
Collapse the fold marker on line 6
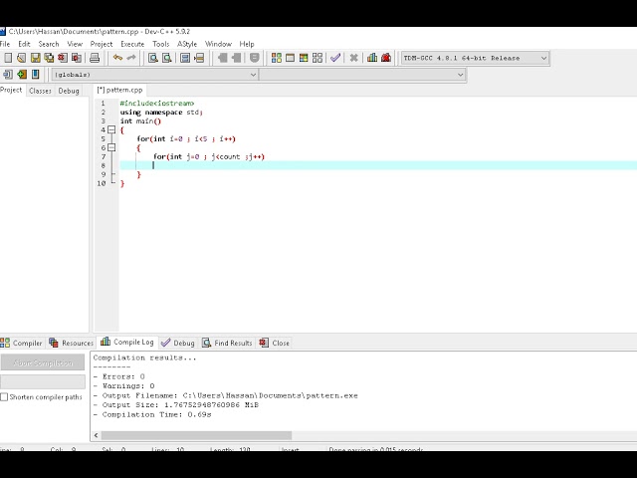click(111, 147)
